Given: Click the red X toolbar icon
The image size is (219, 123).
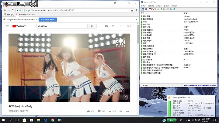Looking at the screenshot, I should [x=154, y=9].
